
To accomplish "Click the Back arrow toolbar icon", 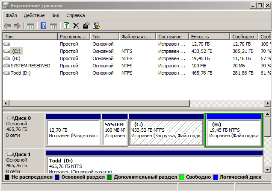I will click(8, 26).
